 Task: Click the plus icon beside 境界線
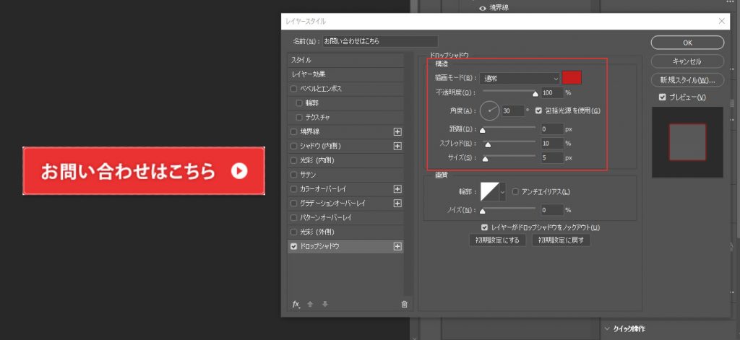pyautogui.click(x=397, y=131)
